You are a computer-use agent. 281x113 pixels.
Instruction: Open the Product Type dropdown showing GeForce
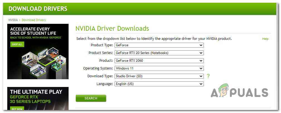click(x=159, y=45)
